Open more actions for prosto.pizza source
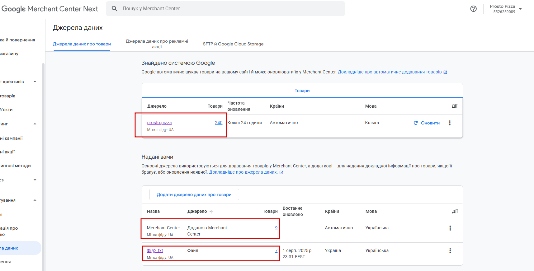This screenshot has height=271, width=534. click(x=450, y=123)
